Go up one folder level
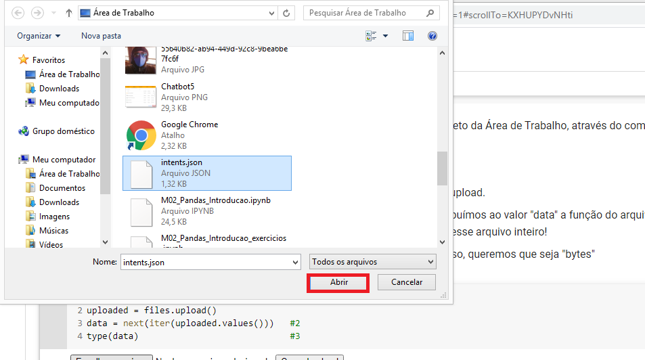645x360 pixels. (x=68, y=13)
